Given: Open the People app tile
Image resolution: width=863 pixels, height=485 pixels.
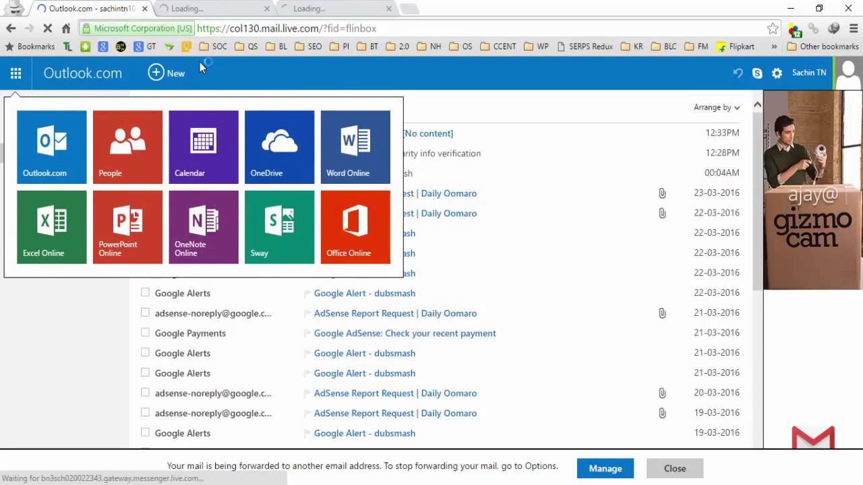Looking at the screenshot, I should (x=127, y=147).
